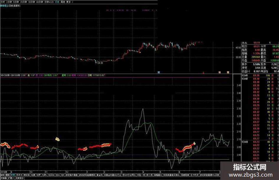Select the 日线 daily chart tab
The image size is (279, 180).
pyautogui.click(x=57, y=2)
